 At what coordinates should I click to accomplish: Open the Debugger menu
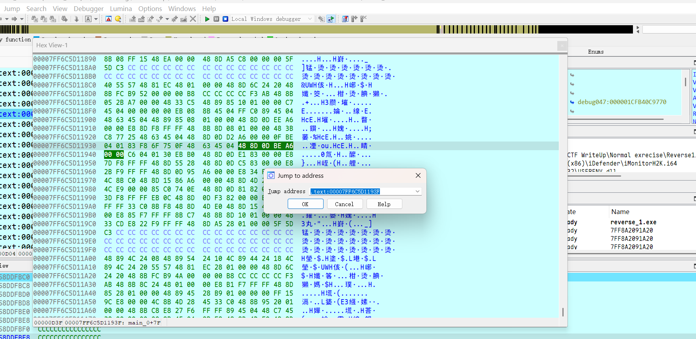click(89, 9)
